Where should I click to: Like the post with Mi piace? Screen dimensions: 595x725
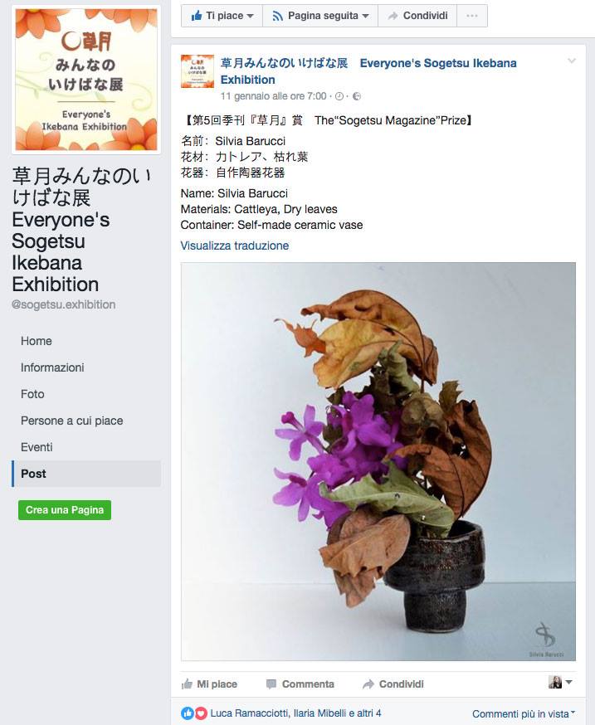pyautogui.click(x=209, y=684)
